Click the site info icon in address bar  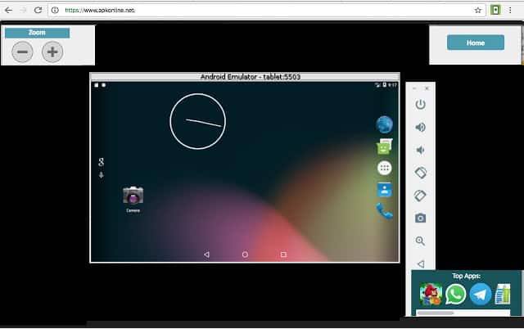[x=55, y=11]
